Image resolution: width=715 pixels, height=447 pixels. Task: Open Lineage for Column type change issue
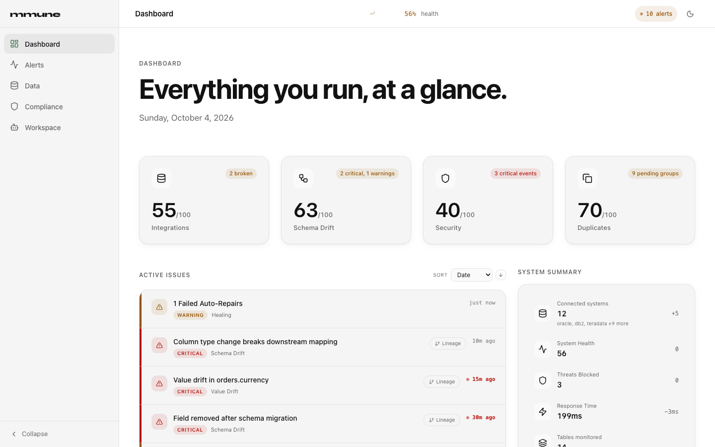[448, 343]
